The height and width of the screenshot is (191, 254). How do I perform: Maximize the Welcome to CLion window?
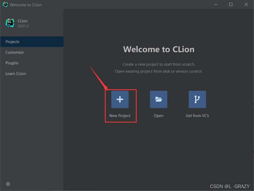(231, 4)
